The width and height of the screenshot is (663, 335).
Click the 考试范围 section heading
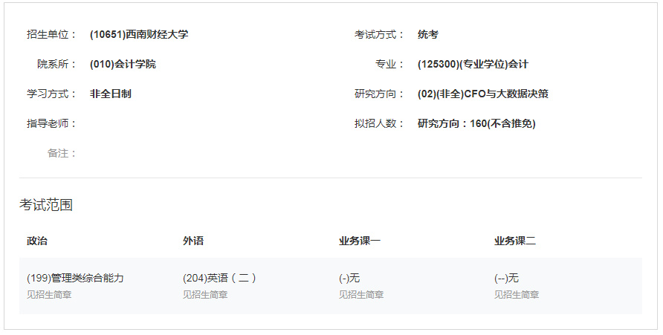[x=46, y=205]
